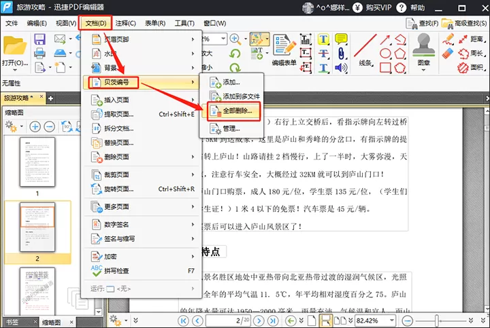Click the Save floppy disk icon
Screen dimensions: 490x328
[x=40, y=39]
